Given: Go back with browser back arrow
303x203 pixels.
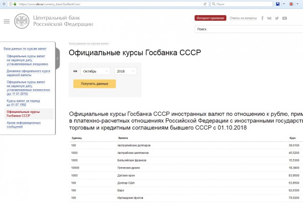Looking at the screenshot, I should click(x=4, y=4).
